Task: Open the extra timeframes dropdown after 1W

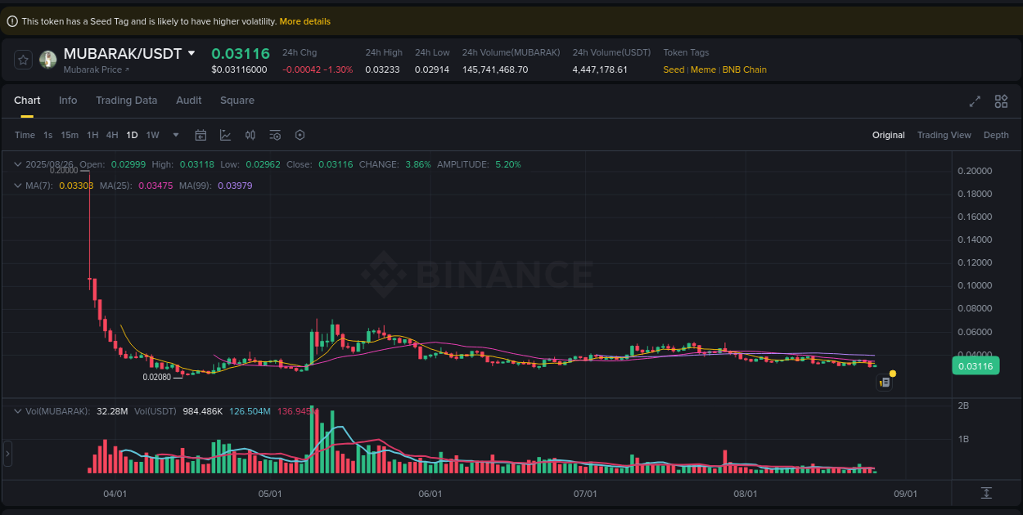Action: coord(174,135)
